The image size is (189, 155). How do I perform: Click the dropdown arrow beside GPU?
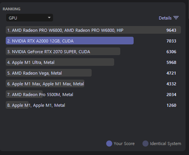click(x=49, y=18)
